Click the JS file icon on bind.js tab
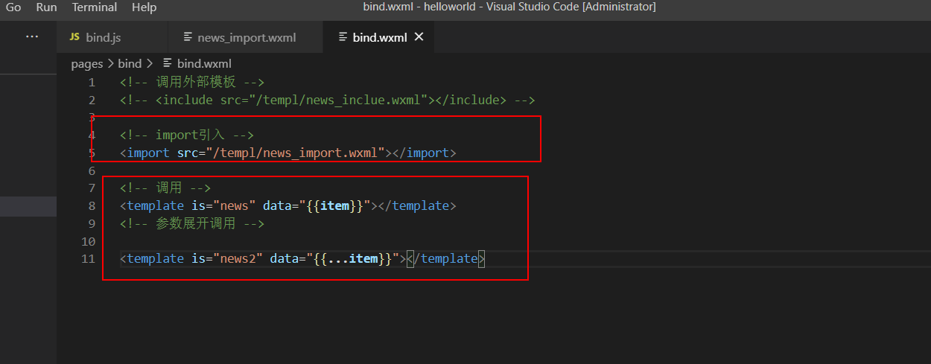The image size is (931, 364). (74, 37)
